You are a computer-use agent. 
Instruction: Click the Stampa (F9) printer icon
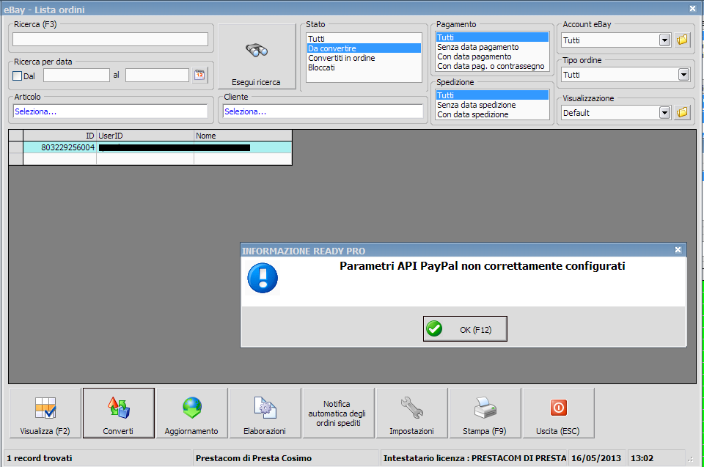coord(485,408)
